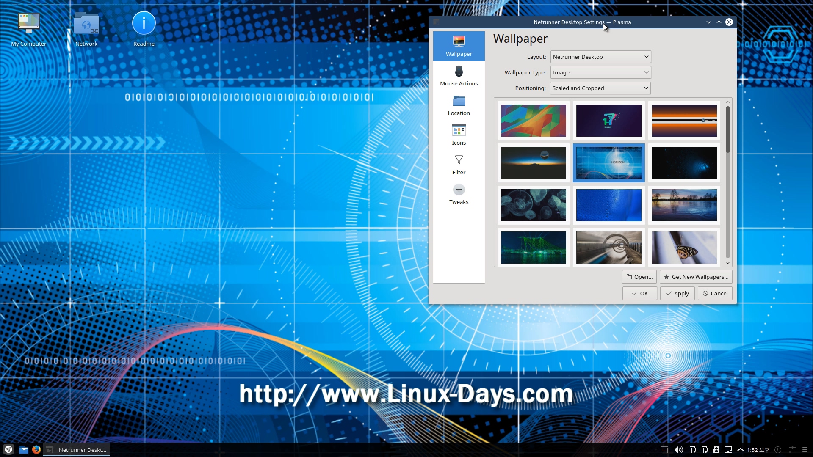Switch to the Location section
This screenshot has height=457, width=813.
coord(459,105)
